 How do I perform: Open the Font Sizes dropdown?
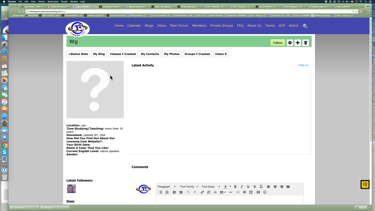pos(211,187)
